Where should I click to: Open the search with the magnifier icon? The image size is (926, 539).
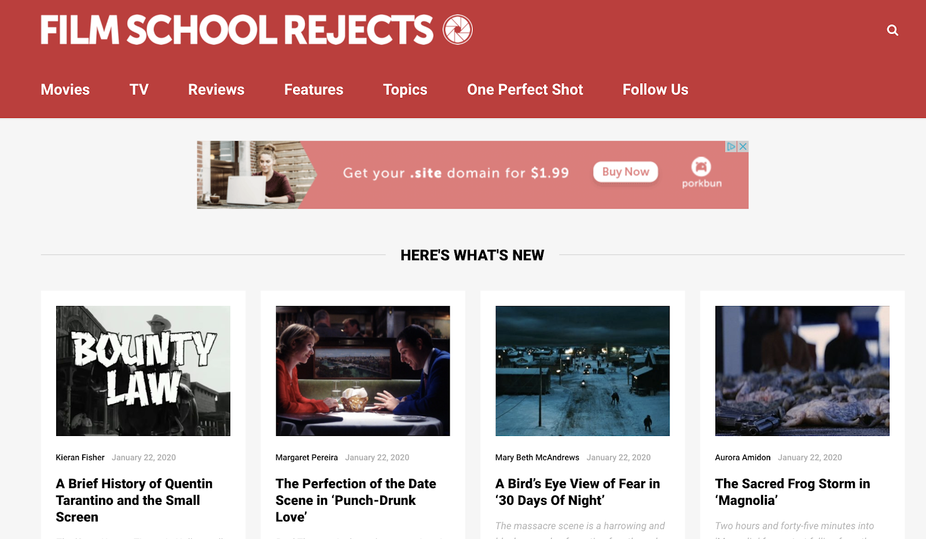892,30
